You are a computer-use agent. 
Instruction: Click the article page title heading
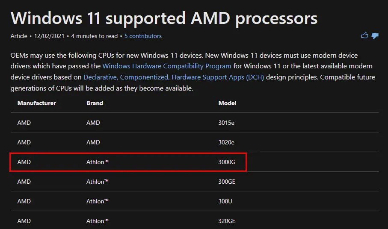[x=164, y=18]
